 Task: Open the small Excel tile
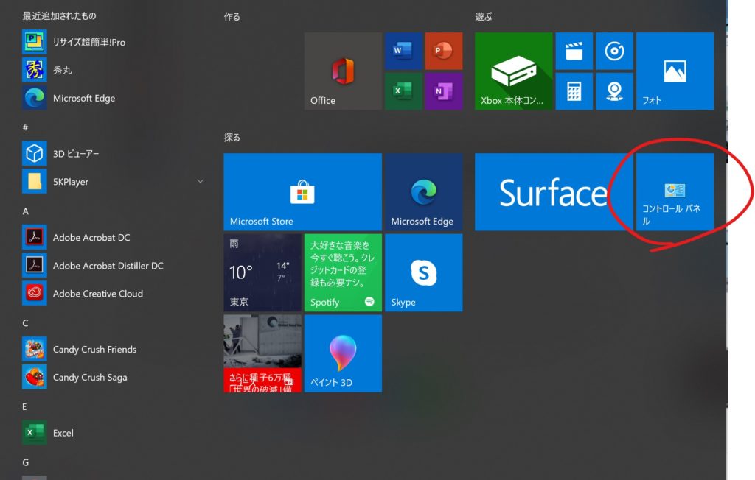click(x=403, y=91)
